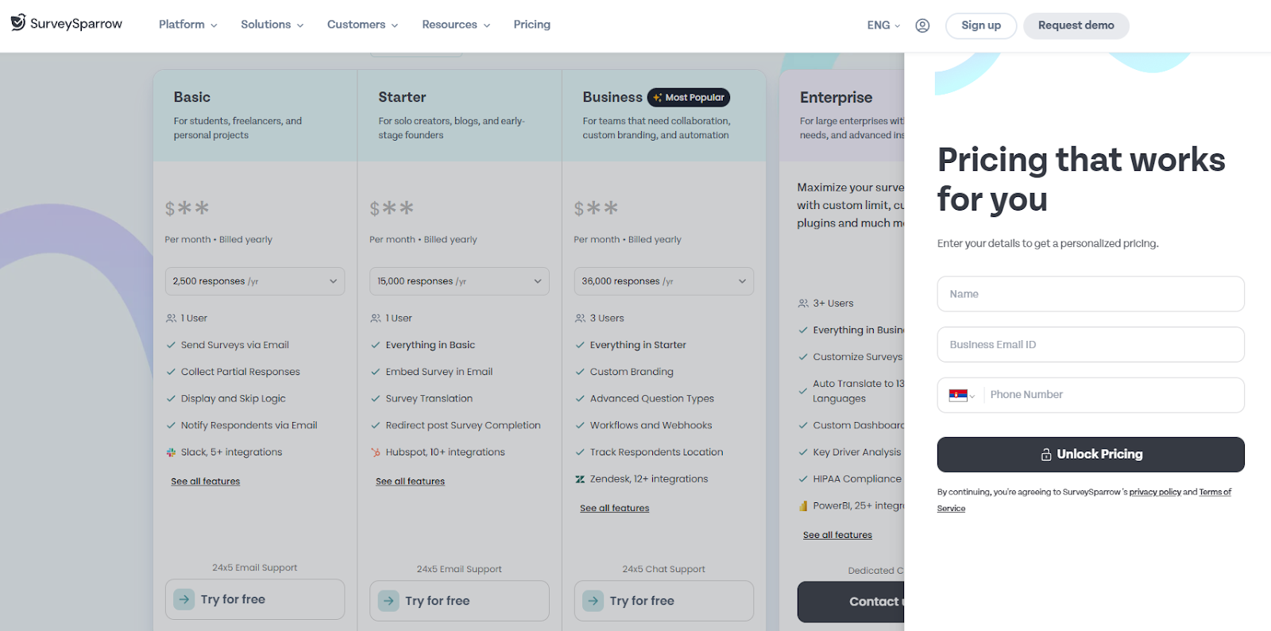
Task: Click checkmark beside Send Surveys via Email
Action: point(171,345)
